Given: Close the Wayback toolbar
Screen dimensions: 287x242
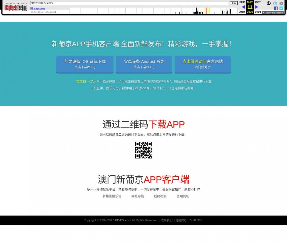Looking at the screenshot, I should [281, 3].
